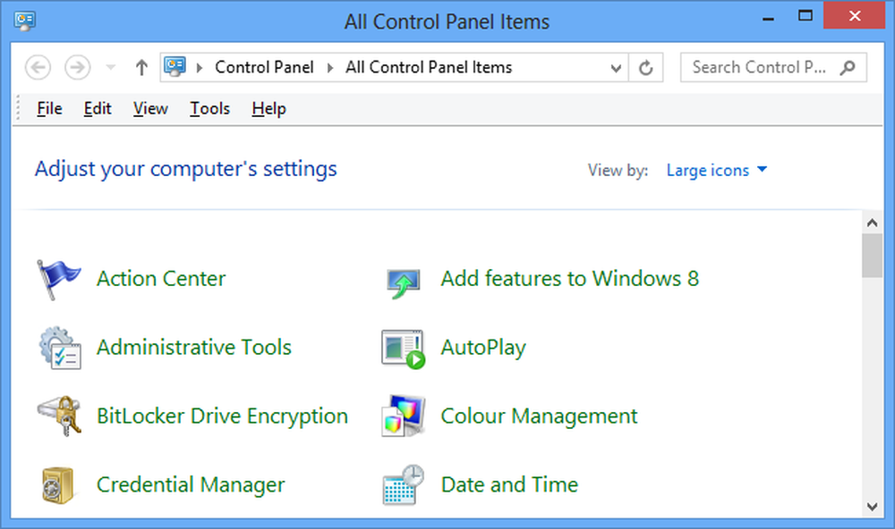Expand the chevron before Control Panel in the address bar

click(x=200, y=67)
